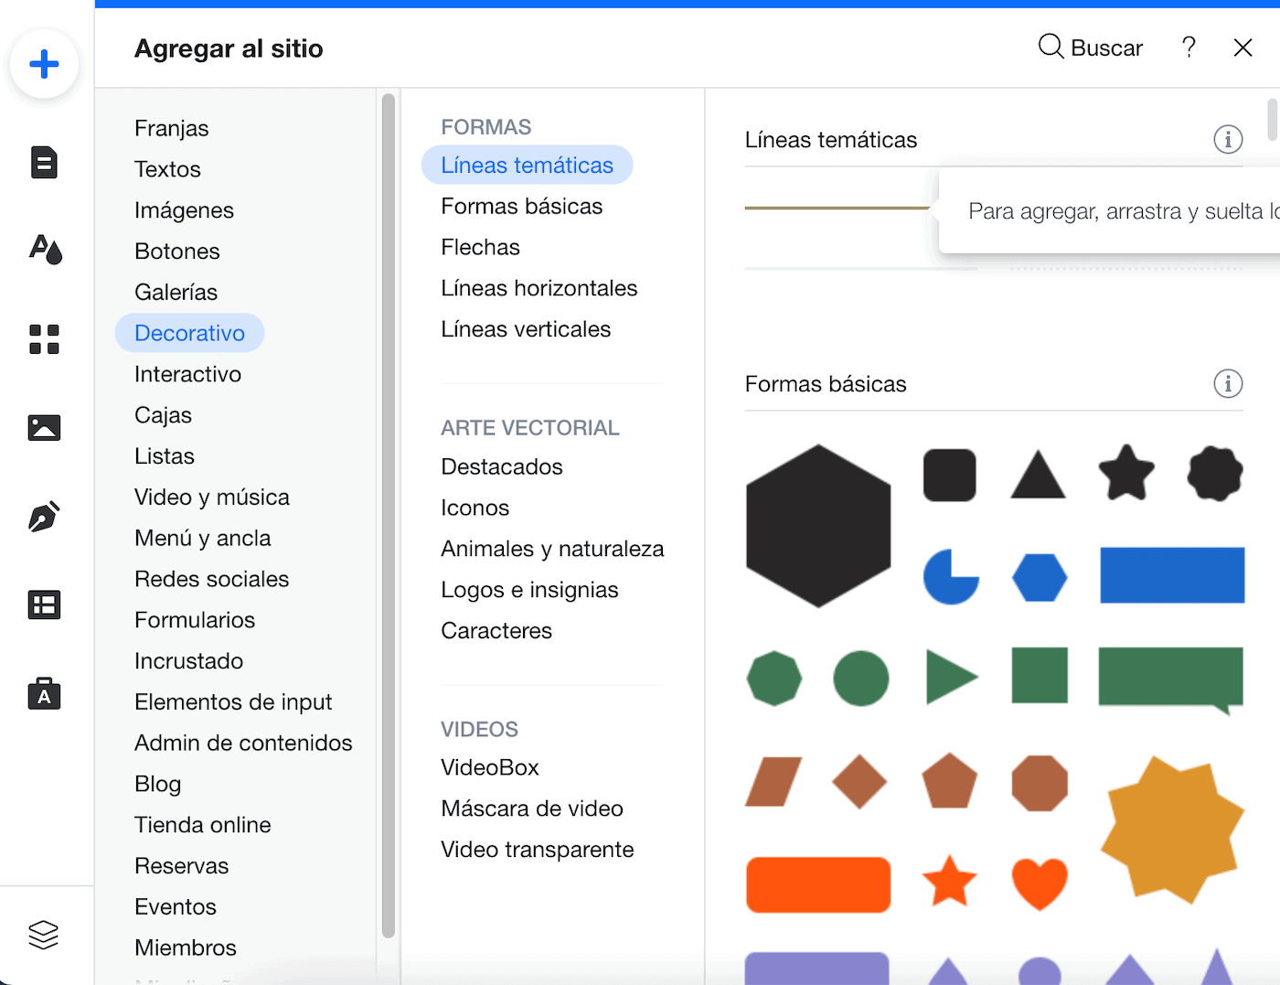Go to Animales y naturaleza
The height and width of the screenshot is (985, 1280).
coord(552,549)
